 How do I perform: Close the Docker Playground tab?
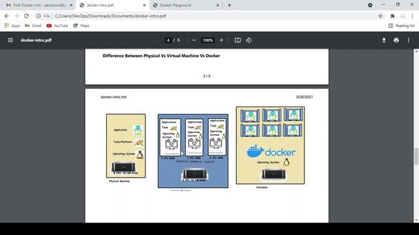217,5
